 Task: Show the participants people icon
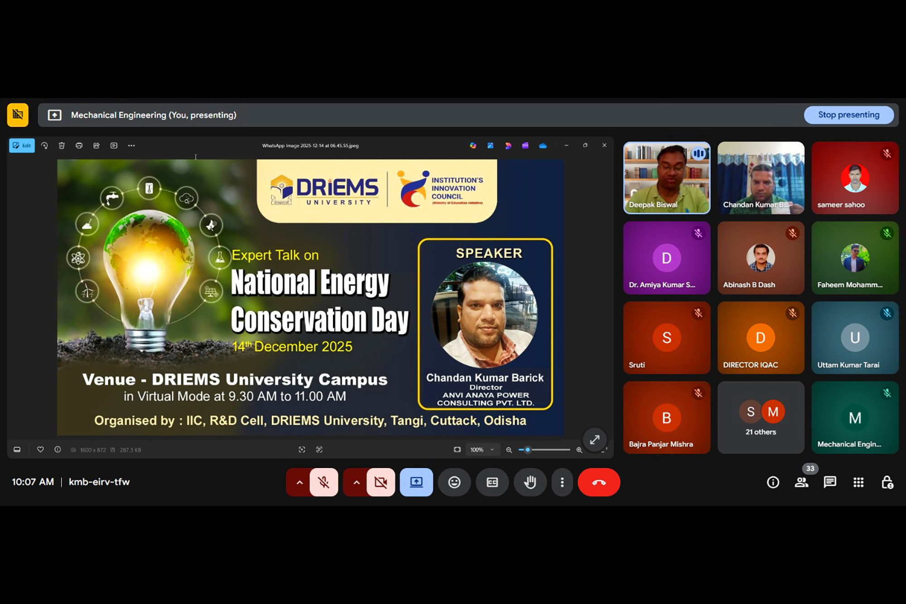801,482
